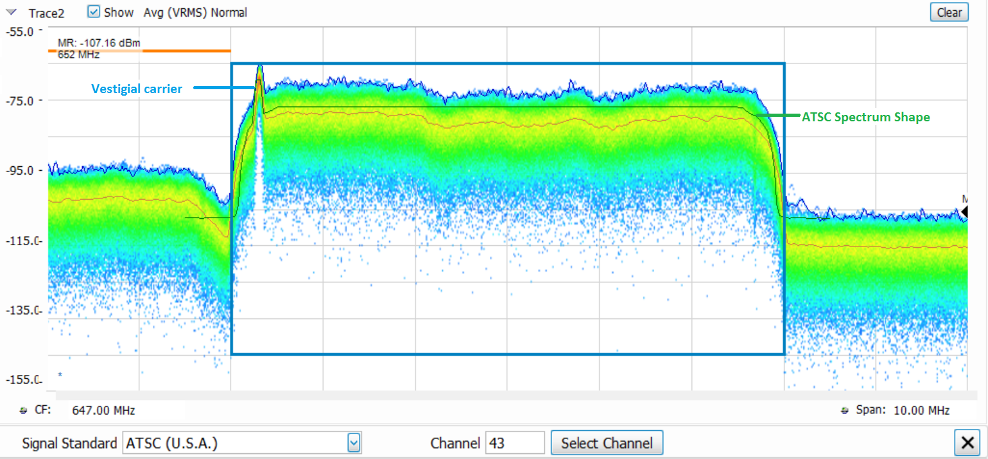The height and width of the screenshot is (459, 988).
Task: Open the Trace2 selector dropdown arrow
Action: click(x=11, y=12)
